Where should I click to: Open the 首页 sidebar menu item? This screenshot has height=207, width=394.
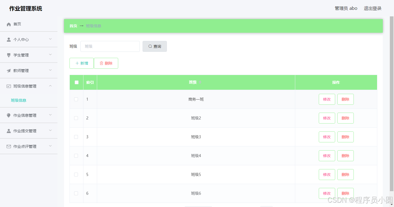coord(29,24)
